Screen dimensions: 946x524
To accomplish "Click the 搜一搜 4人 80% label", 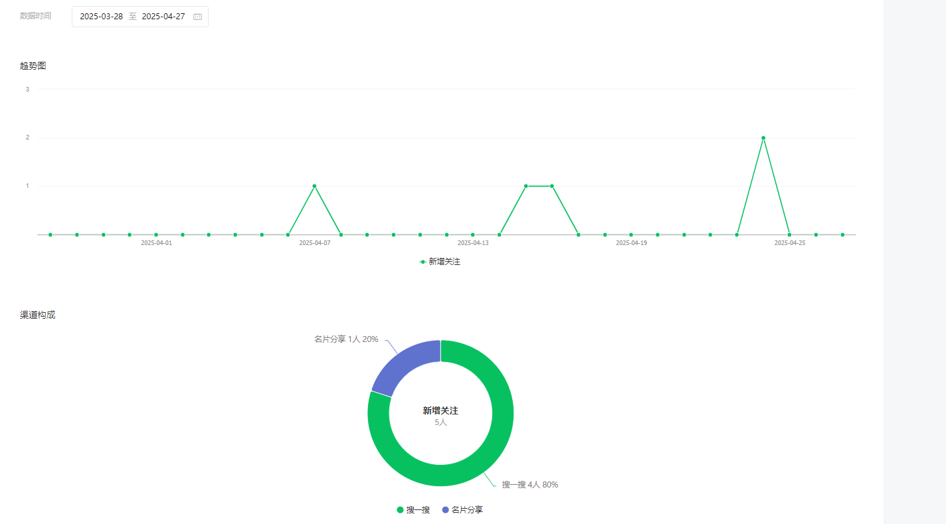I will coord(530,485).
